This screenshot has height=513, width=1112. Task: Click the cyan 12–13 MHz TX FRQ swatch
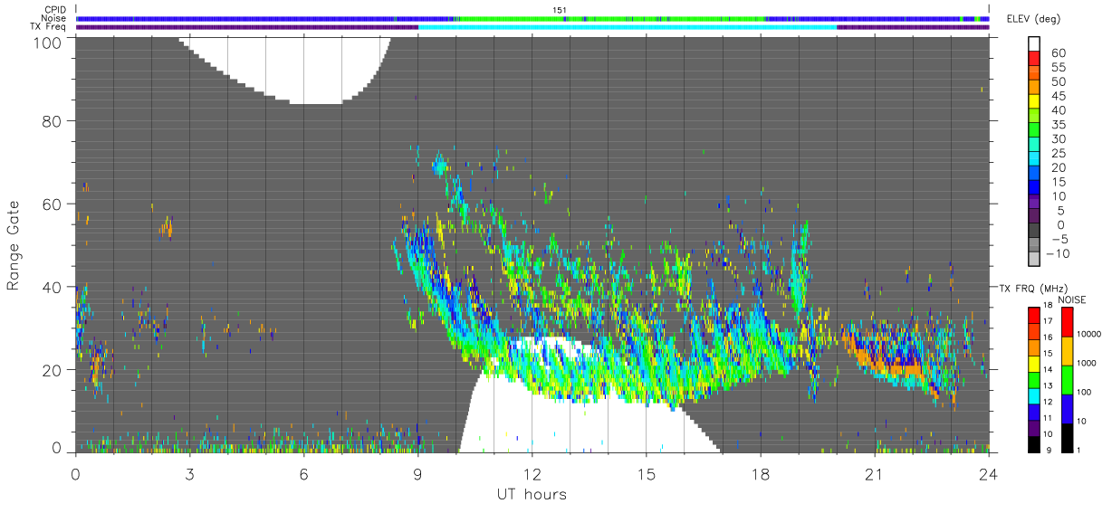(1034, 396)
